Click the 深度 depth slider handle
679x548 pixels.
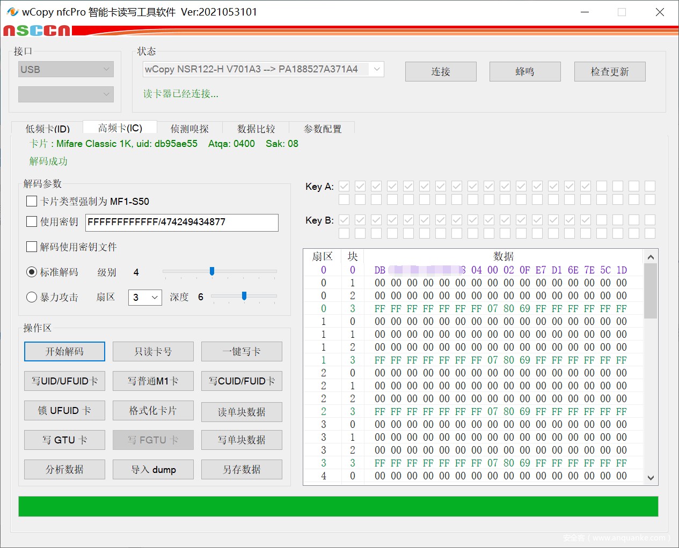[x=244, y=296]
